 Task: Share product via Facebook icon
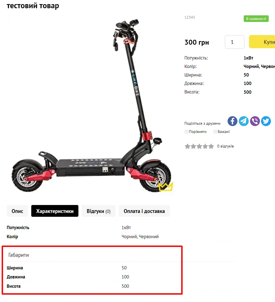(x=233, y=121)
